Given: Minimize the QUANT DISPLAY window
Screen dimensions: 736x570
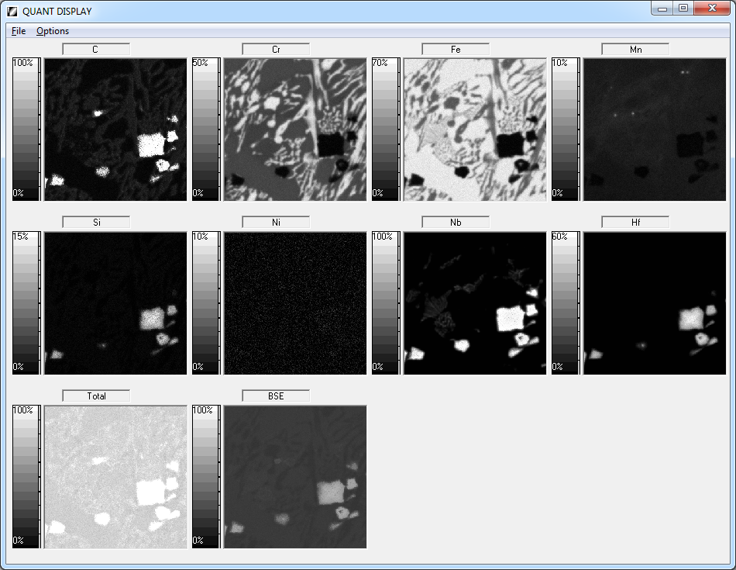Looking at the screenshot, I should 662,9.
